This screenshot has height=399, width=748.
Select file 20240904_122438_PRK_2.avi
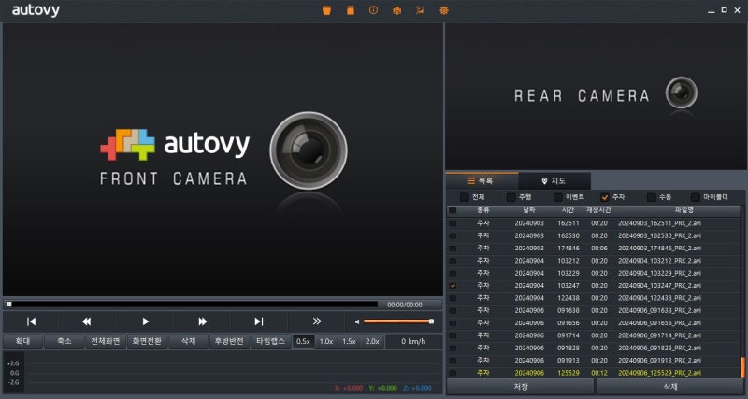(594, 298)
